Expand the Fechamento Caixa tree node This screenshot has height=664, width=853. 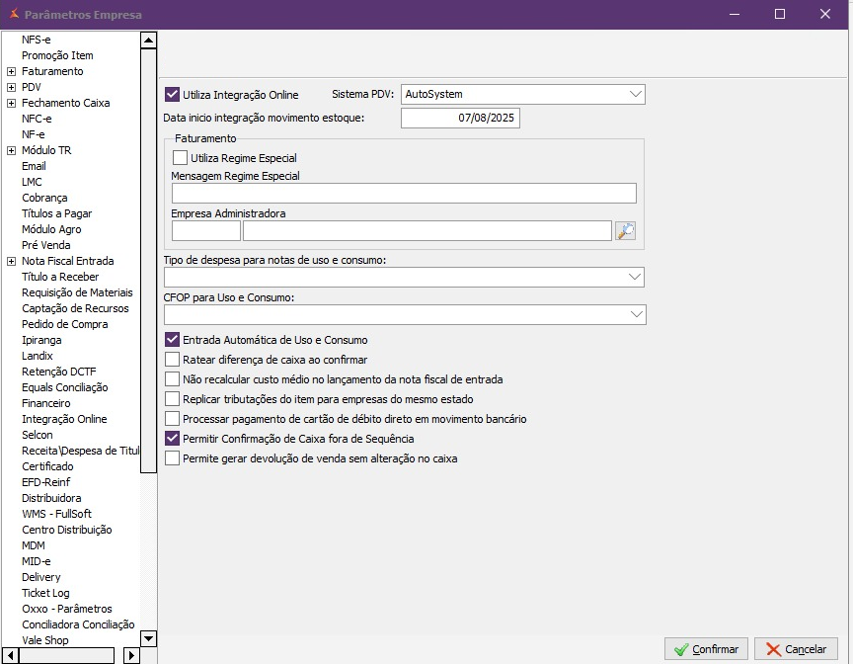point(11,103)
